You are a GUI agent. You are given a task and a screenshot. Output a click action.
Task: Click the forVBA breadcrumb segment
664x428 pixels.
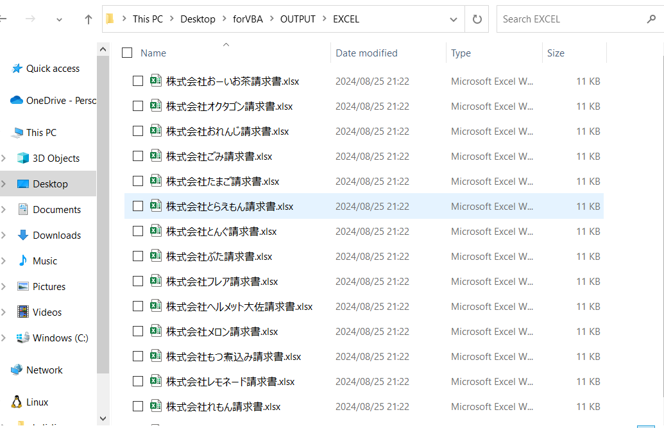coord(248,19)
